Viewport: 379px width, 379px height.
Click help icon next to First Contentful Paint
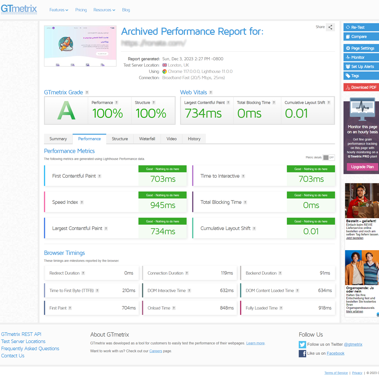(100, 176)
